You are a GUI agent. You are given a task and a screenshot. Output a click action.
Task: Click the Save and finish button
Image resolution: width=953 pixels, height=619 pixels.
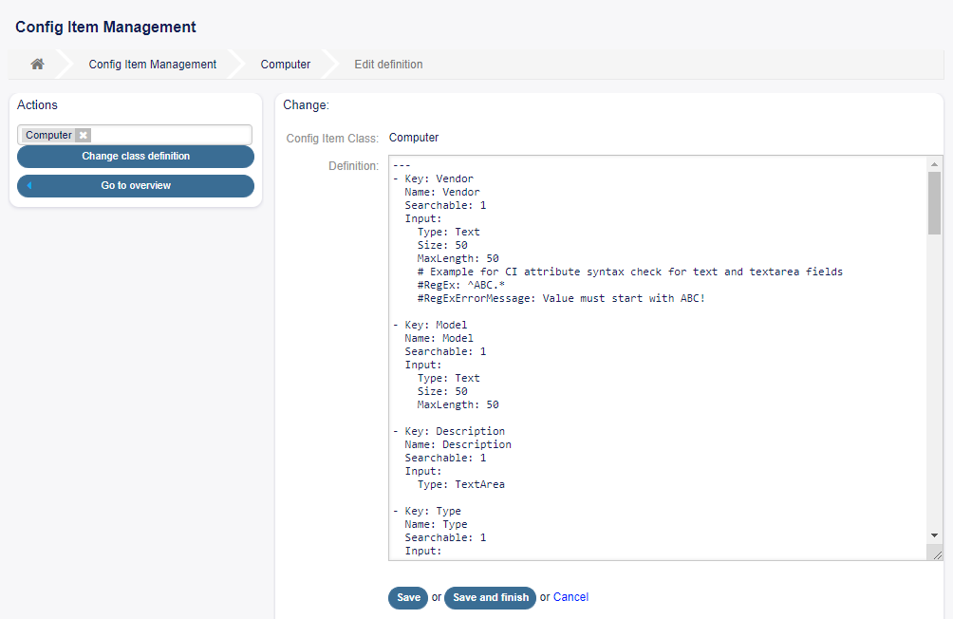(490, 597)
